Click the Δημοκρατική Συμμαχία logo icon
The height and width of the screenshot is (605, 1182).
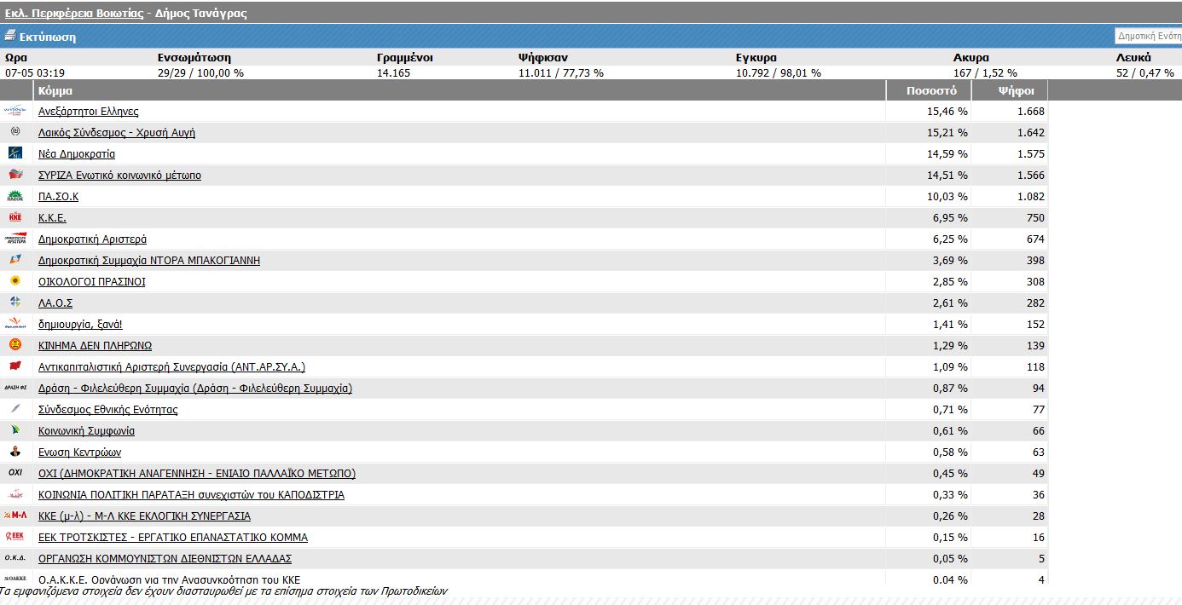tap(15, 260)
